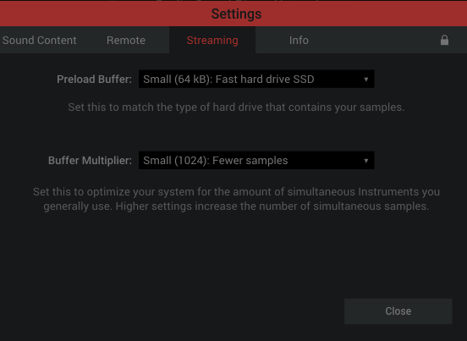
Task: Click the simultaneous Instruments description text
Action: tap(236, 199)
